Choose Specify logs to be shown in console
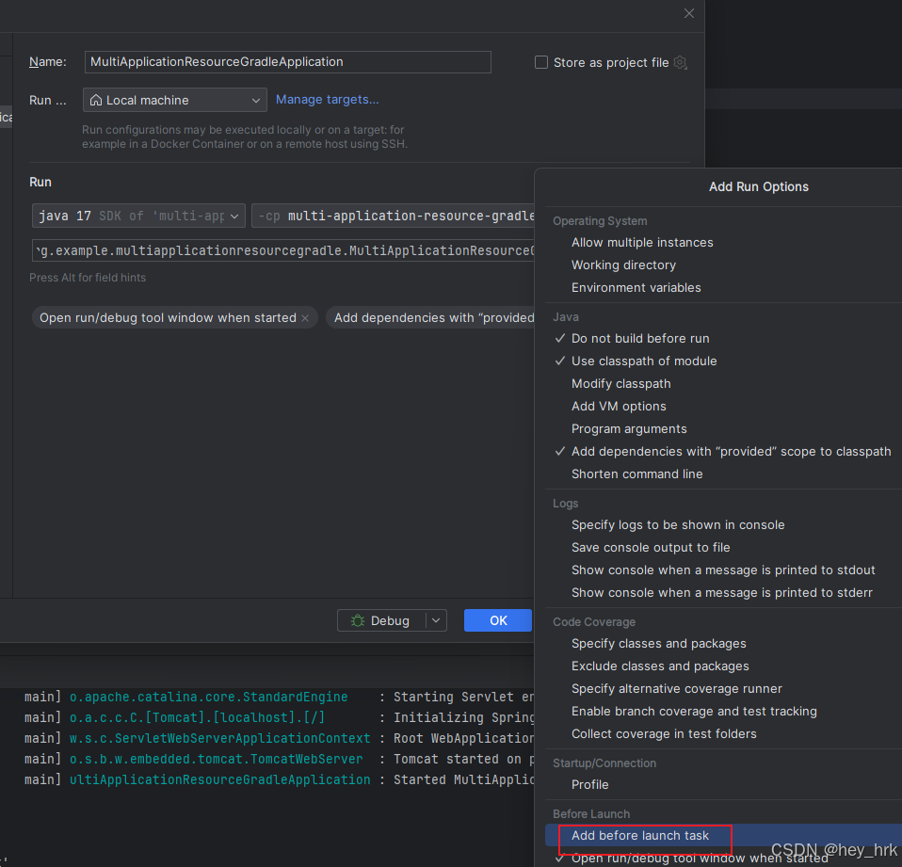Screen dimensions: 902x867 (x=678, y=525)
